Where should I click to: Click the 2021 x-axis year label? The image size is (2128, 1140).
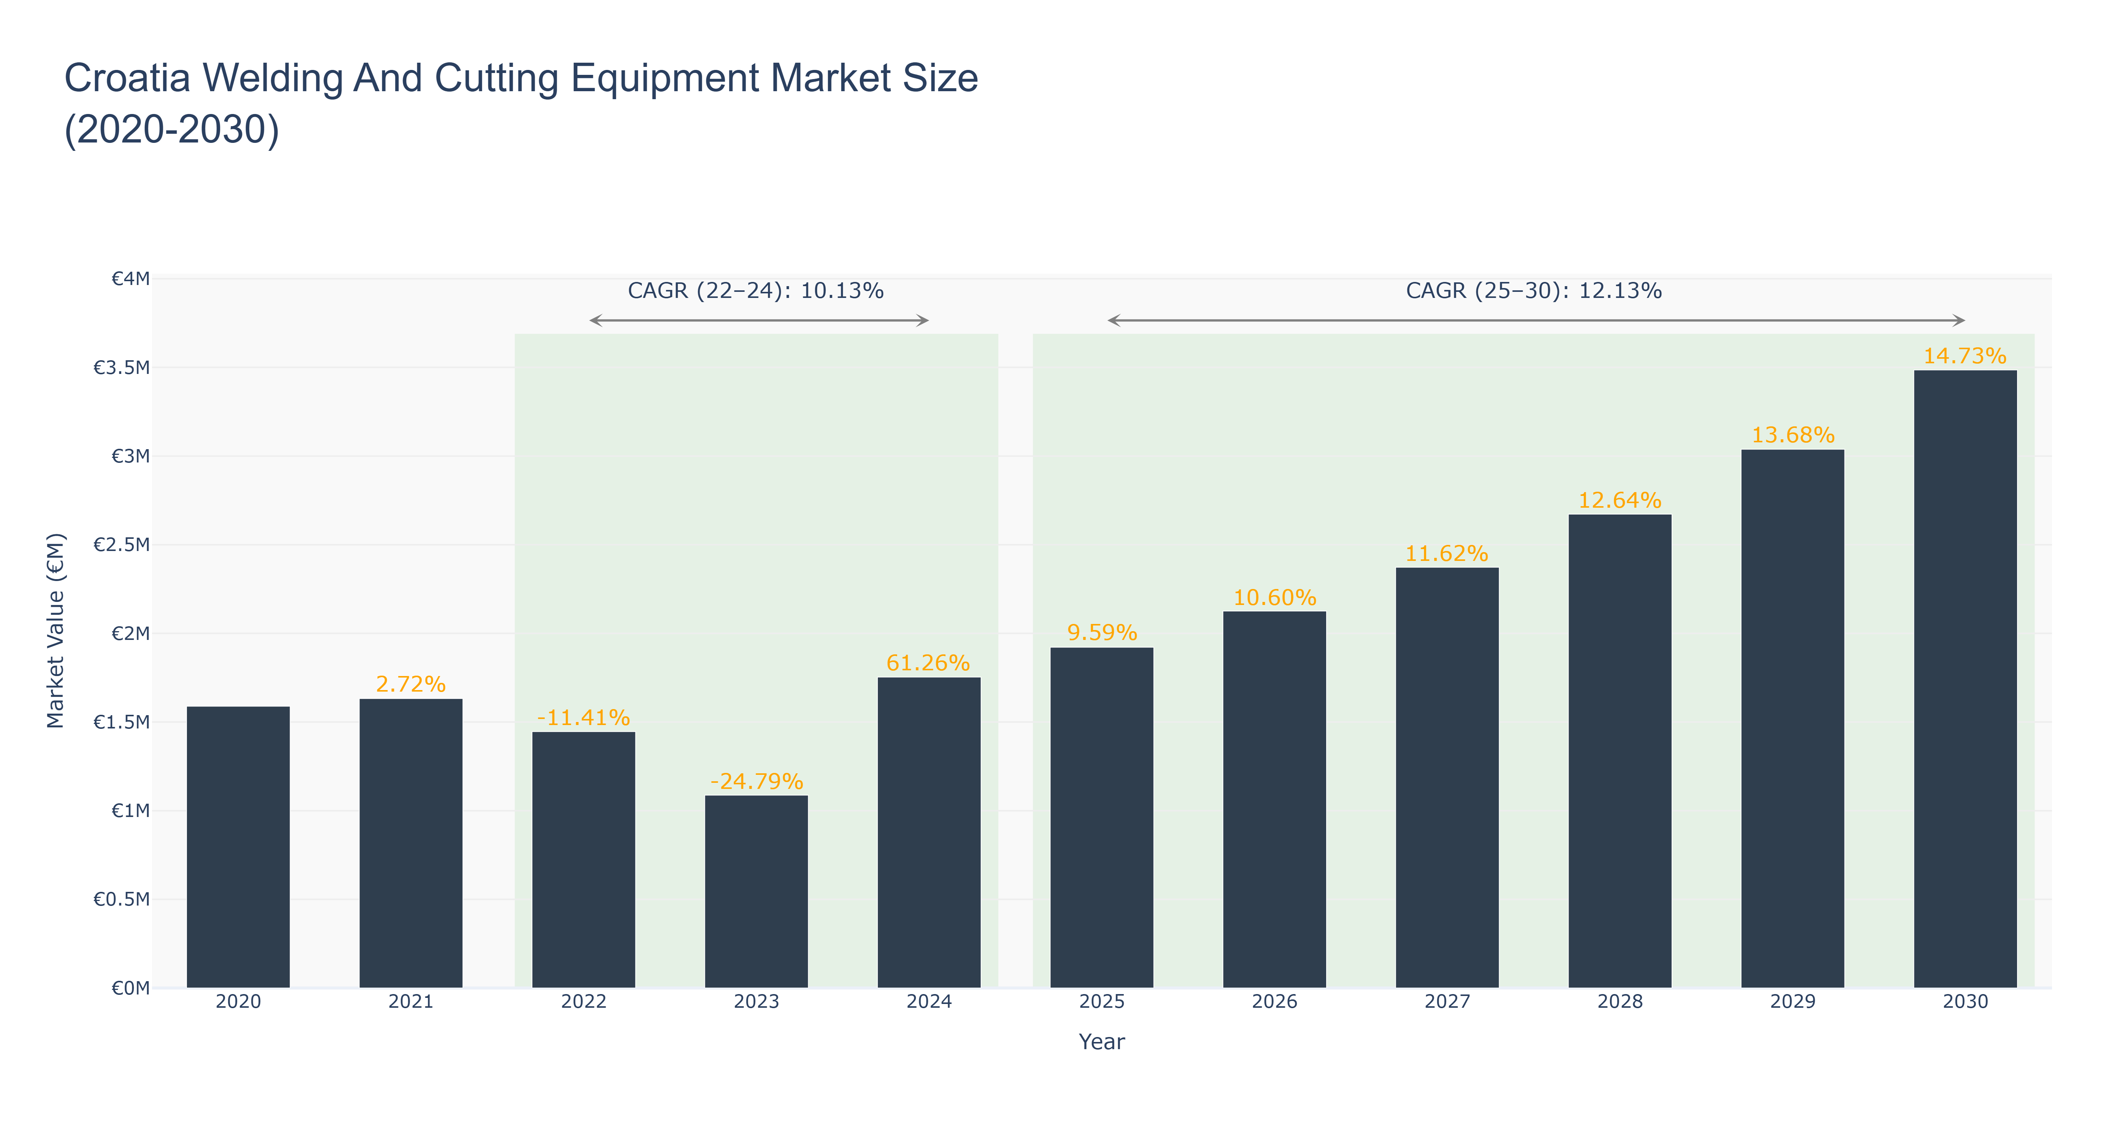(x=410, y=1002)
